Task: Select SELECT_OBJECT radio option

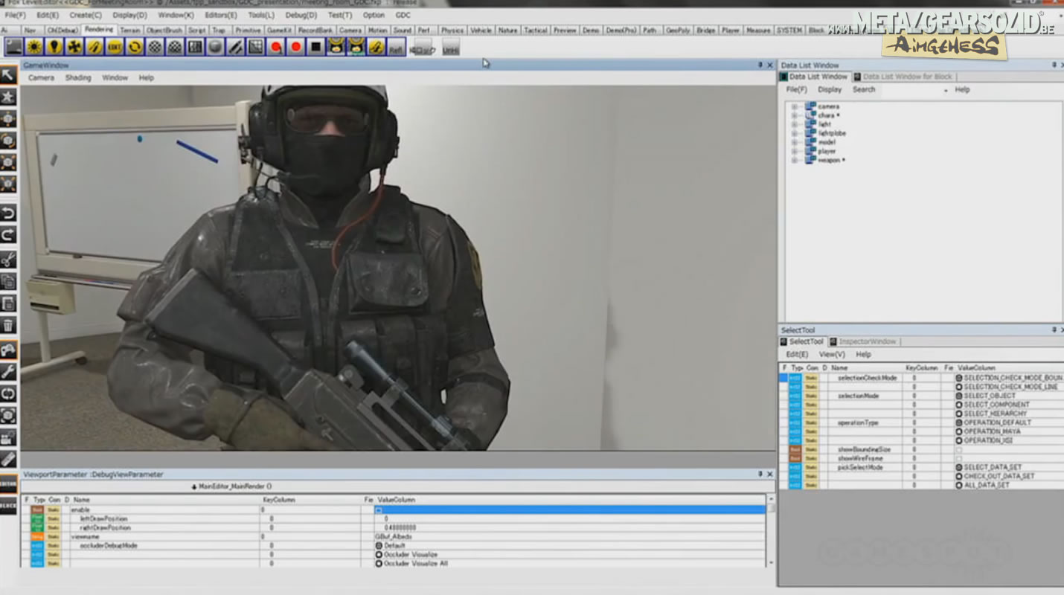Action: [x=959, y=396]
